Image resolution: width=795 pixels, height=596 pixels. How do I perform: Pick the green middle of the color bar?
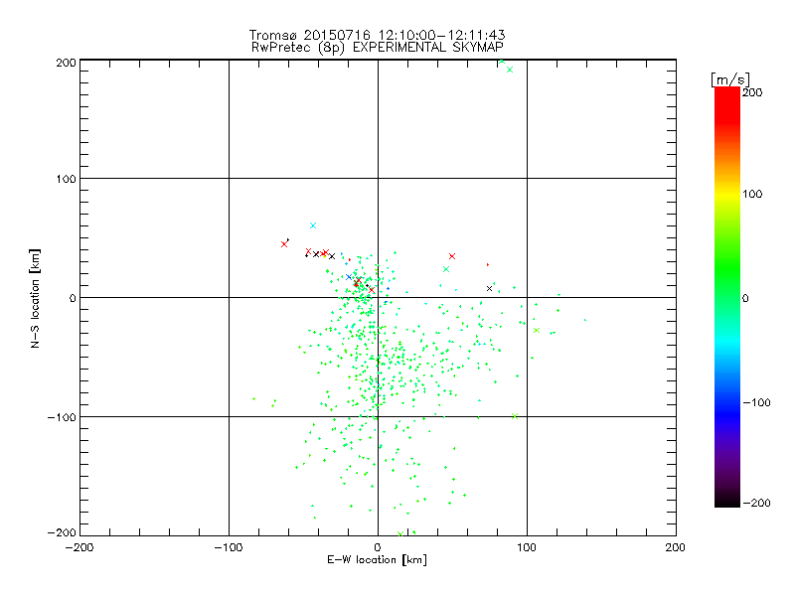point(727,297)
